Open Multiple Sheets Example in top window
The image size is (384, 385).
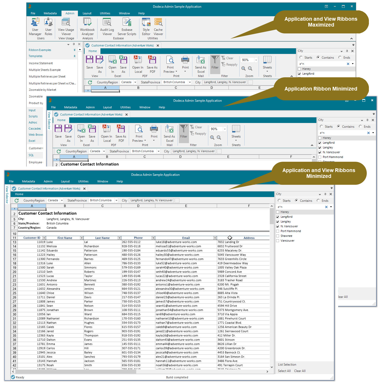(45, 70)
